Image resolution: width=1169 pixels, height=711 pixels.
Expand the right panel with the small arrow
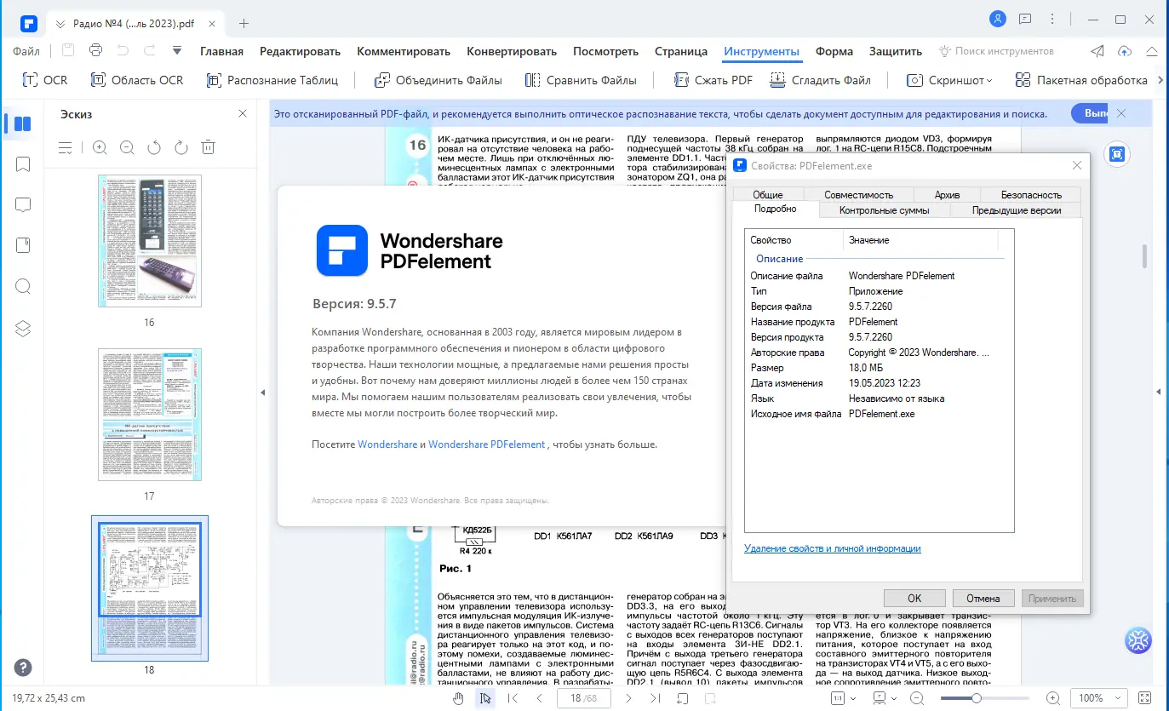coord(1158,392)
